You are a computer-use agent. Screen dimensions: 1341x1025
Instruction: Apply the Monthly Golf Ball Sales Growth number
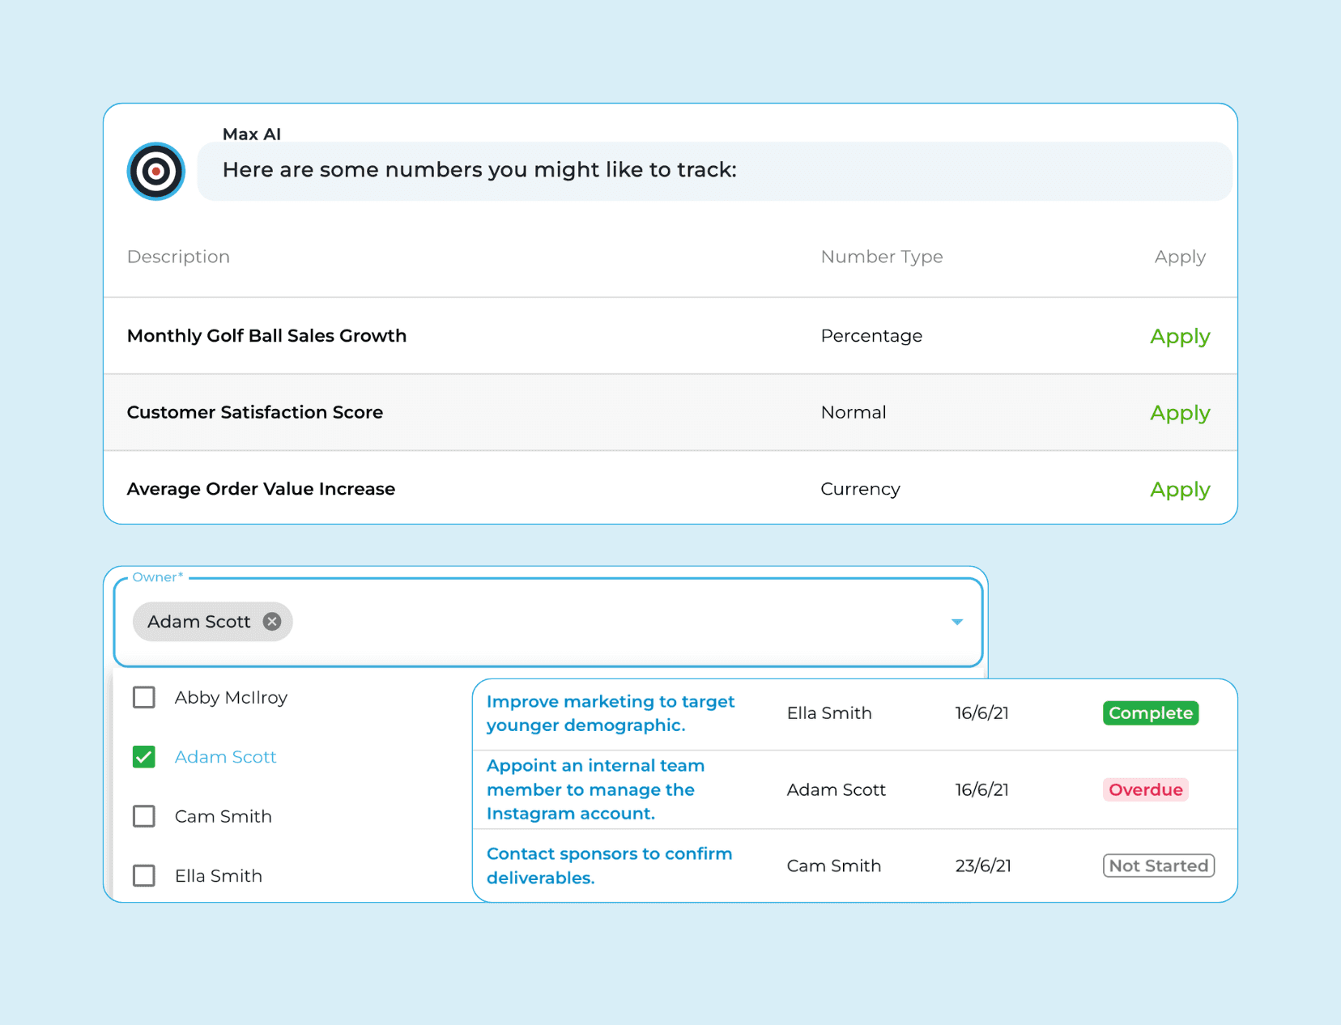point(1180,337)
